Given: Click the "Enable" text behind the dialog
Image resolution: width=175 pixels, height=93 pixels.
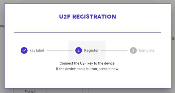Looking at the screenshot, I should click(30, 92).
